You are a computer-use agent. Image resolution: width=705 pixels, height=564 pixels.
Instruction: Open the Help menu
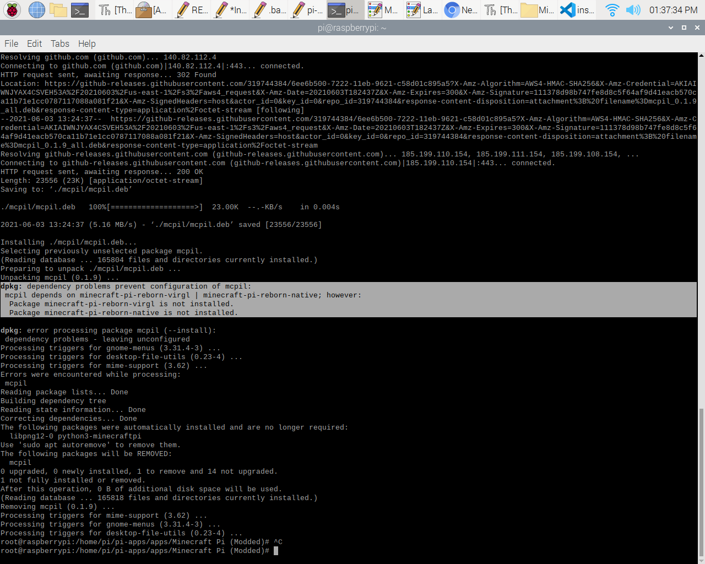86,44
